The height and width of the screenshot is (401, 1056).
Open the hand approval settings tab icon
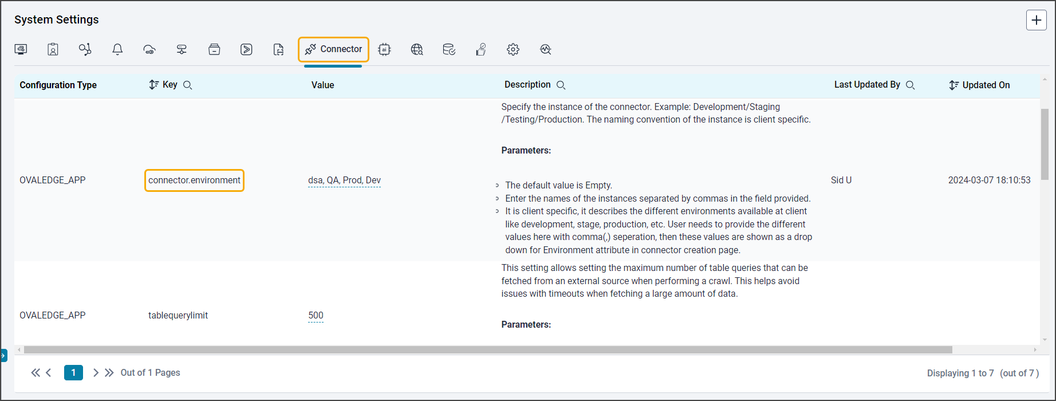click(481, 49)
